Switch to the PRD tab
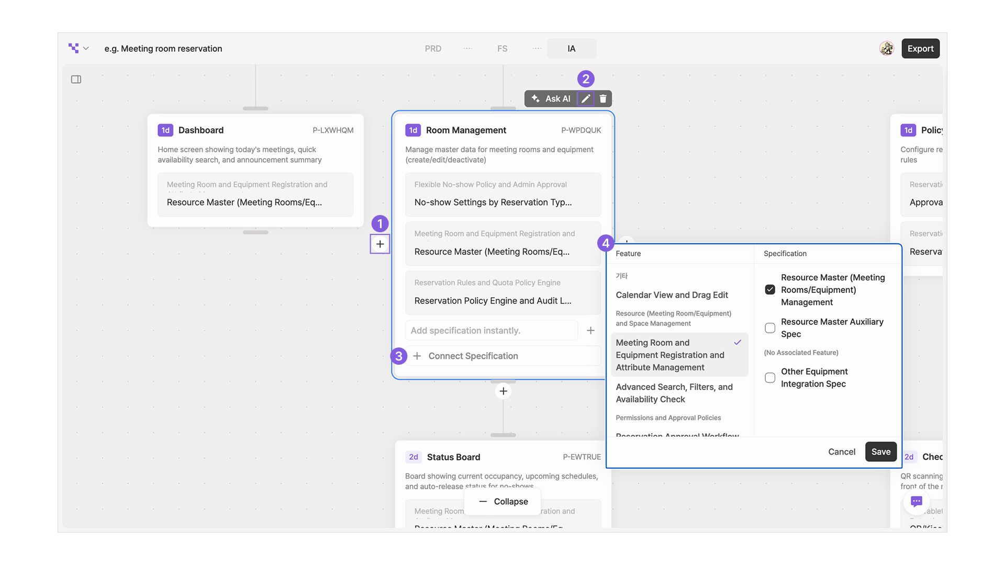Screen dimensions: 1005x565 (x=433, y=49)
